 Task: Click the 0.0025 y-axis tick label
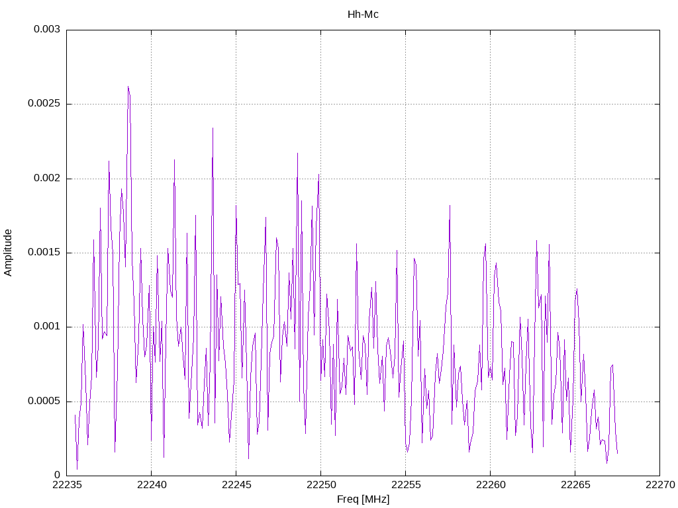pos(44,104)
